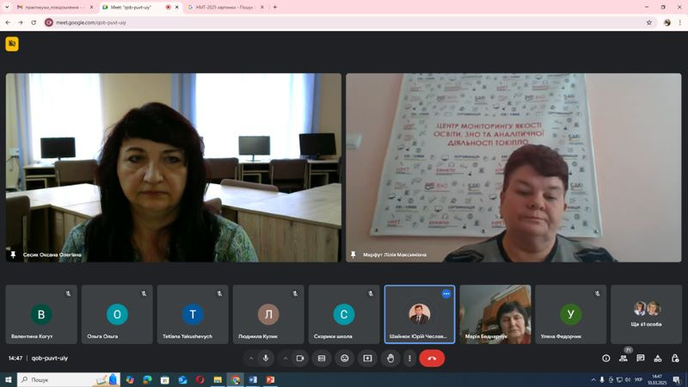Image resolution: width=688 pixels, height=387 pixels.
Task: Leave the call with the red hang-up button
Action: coord(432,358)
